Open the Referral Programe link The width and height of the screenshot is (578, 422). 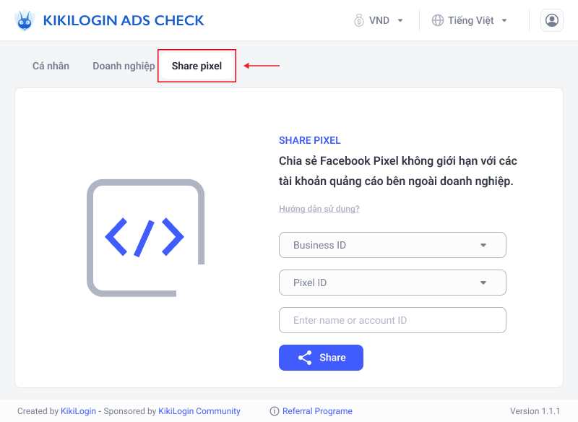[x=317, y=411]
